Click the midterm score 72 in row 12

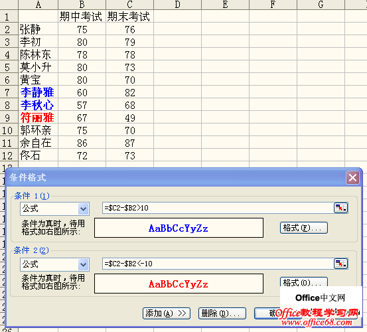pos(82,155)
